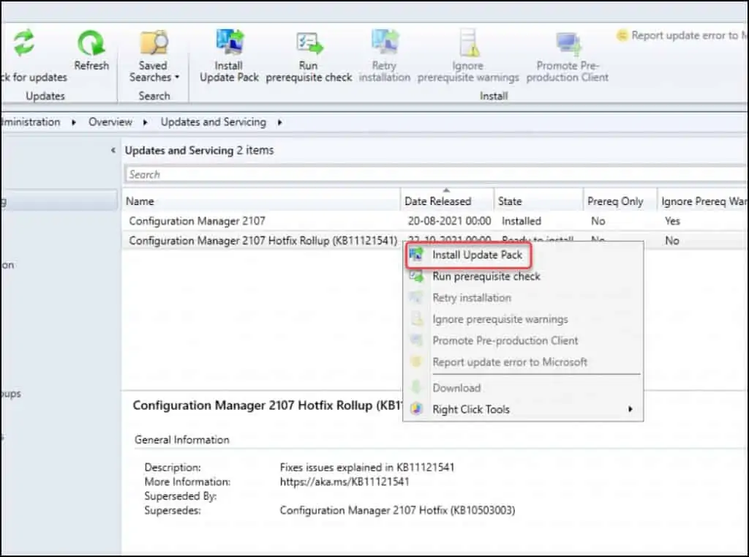Click the Ignore prerequisite warnings ribbon icon

[x=469, y=42]
